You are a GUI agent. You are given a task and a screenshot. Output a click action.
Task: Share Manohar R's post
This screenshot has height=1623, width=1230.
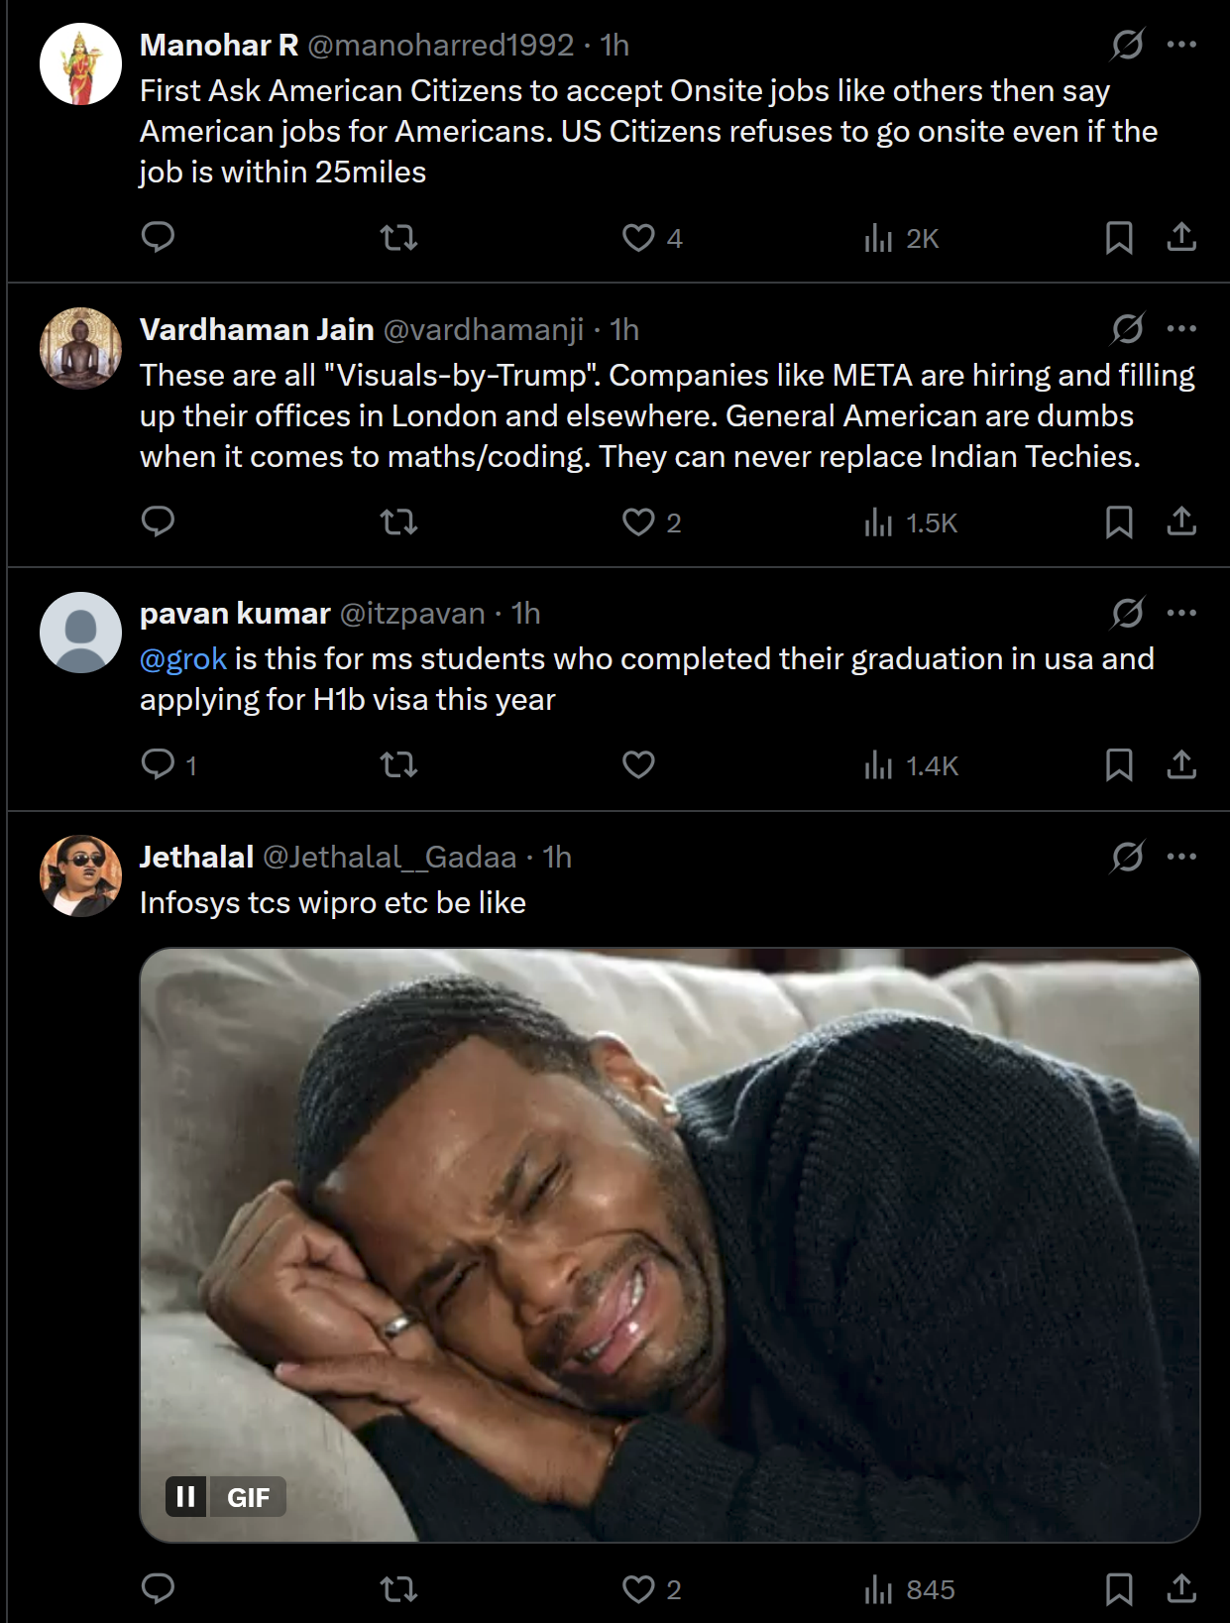pyautogui.click(x=1181, y=237)
